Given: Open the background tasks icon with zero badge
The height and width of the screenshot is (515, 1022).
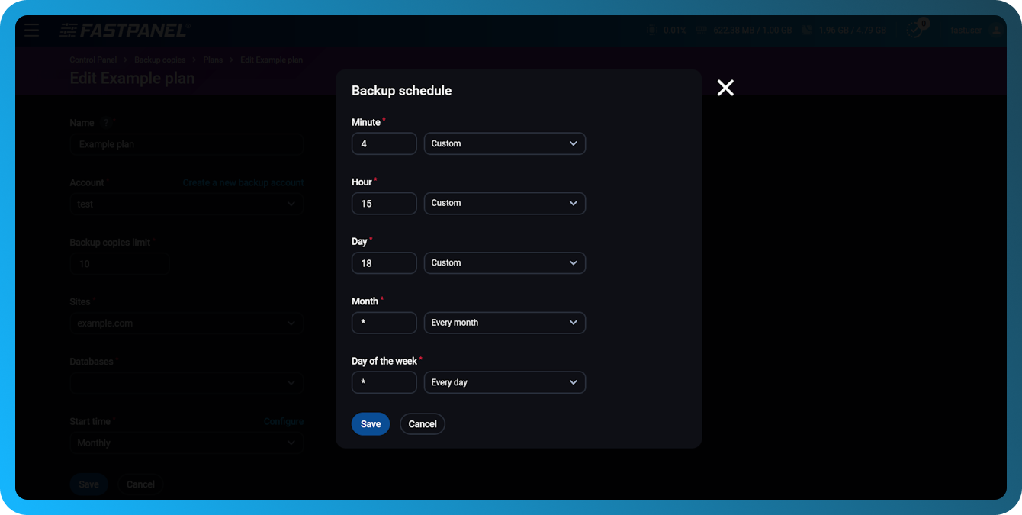Looking at the screenshot, I should [914, 30].
